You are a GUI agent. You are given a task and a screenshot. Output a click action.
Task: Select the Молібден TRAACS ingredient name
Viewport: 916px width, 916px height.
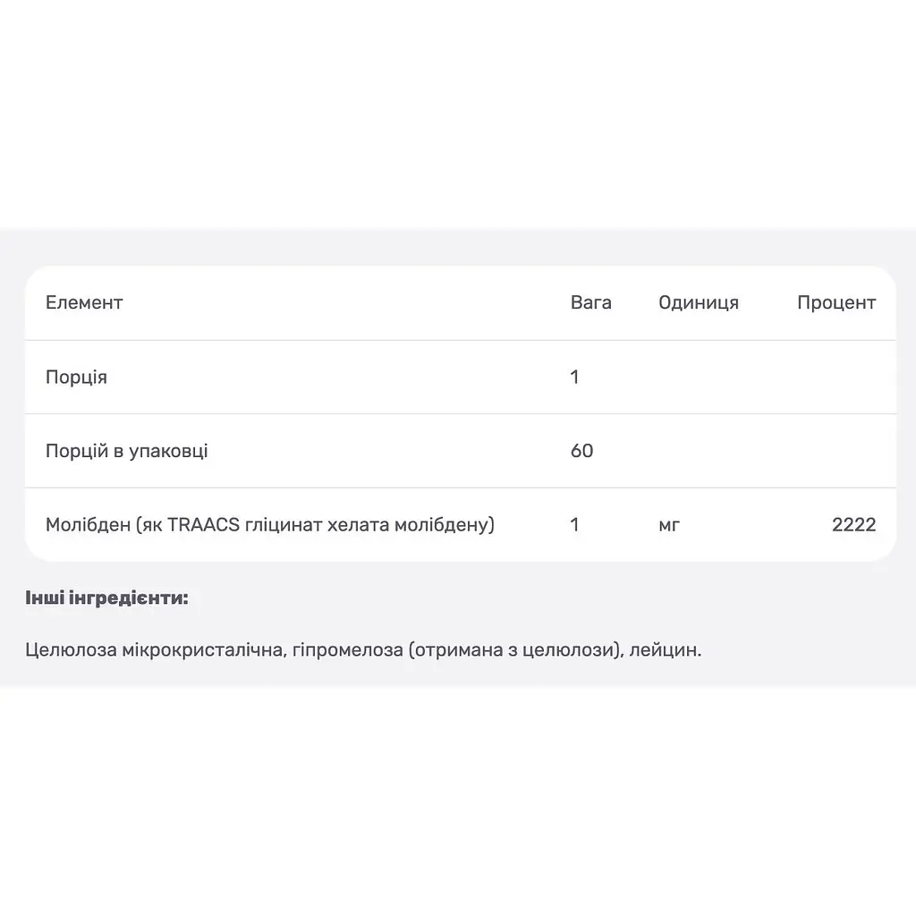270,524
